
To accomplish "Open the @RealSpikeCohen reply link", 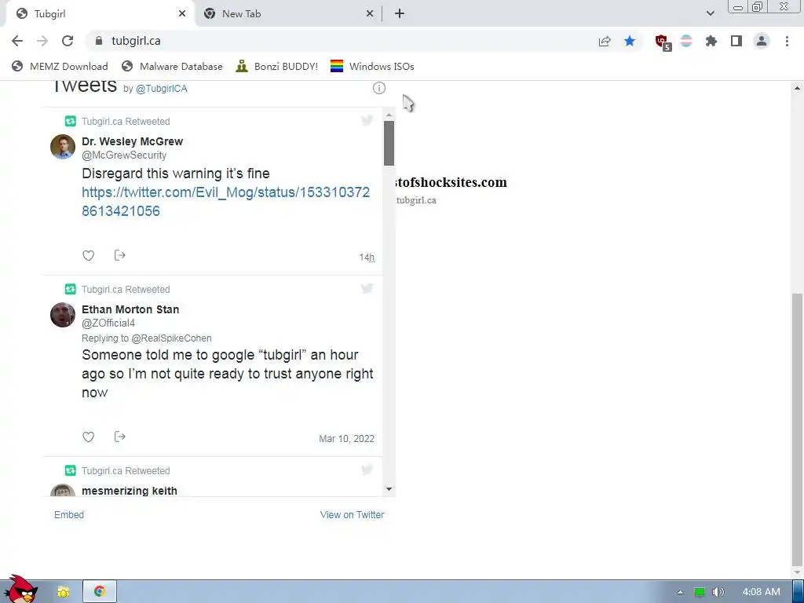I will pos(171,338).
